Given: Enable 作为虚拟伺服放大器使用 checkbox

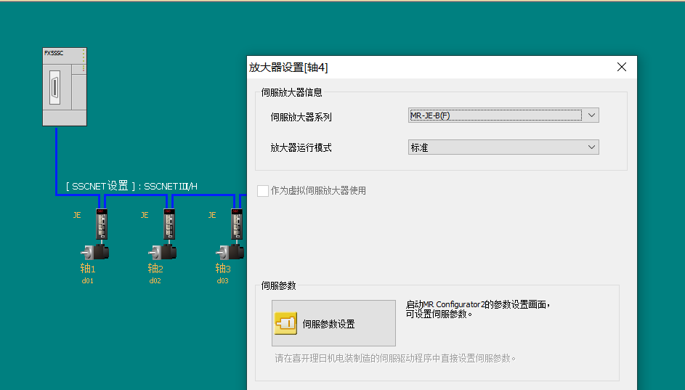Looking at the screenshot, I should pos(263,191).
